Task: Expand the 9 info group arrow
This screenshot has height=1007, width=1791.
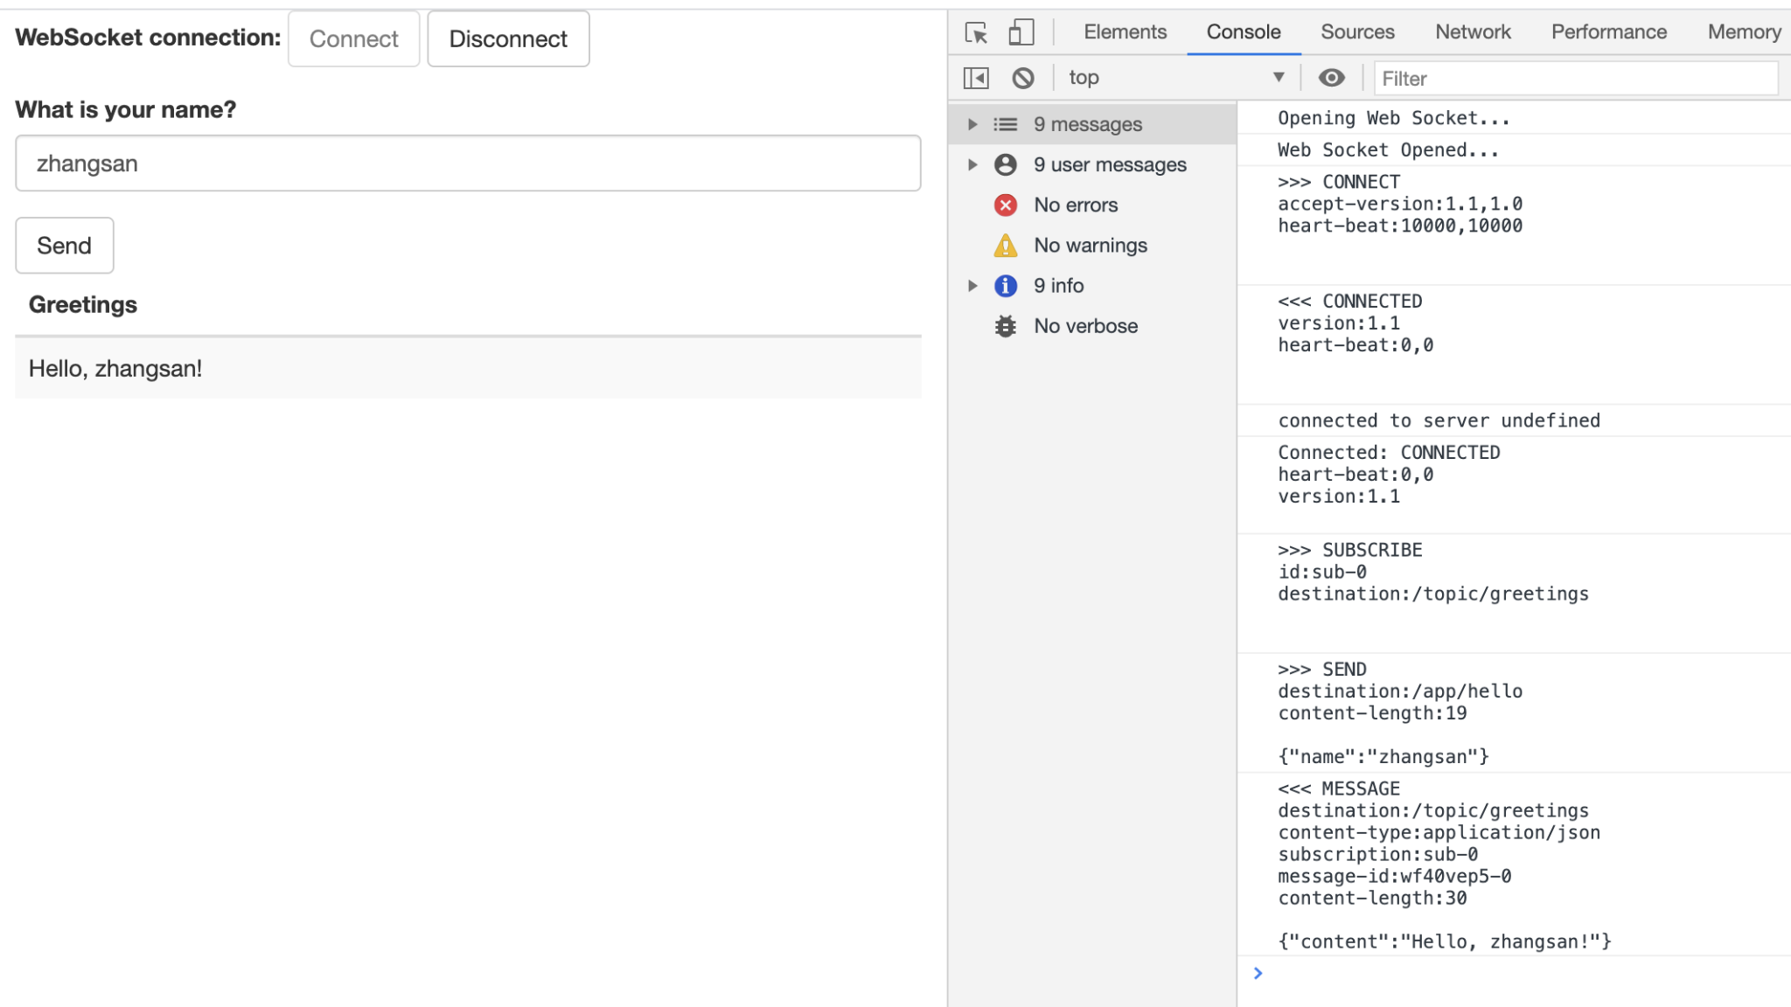Action: pos(972,286)
